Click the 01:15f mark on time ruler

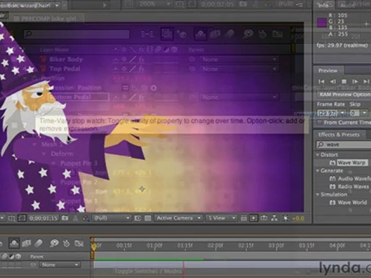click(x=185, y=246)
